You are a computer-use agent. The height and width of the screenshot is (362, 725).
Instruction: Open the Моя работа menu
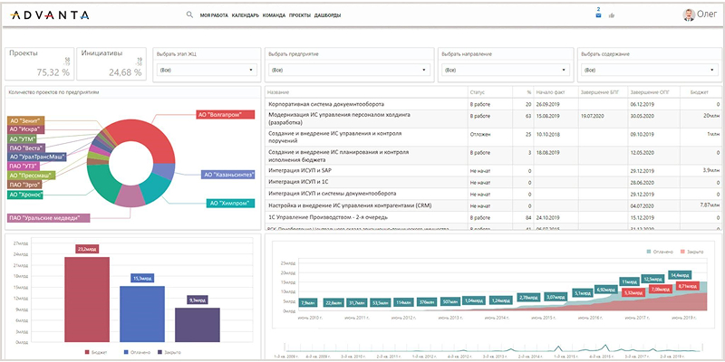coord(214,15)
